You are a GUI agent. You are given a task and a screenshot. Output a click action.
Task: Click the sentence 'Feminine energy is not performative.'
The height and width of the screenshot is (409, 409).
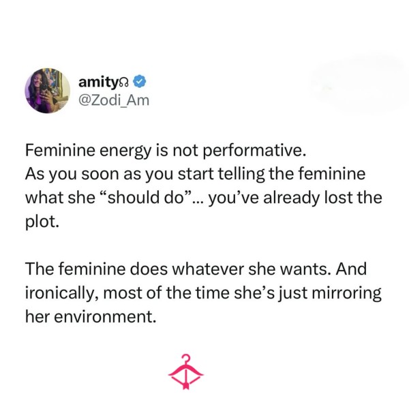point(166,151)
